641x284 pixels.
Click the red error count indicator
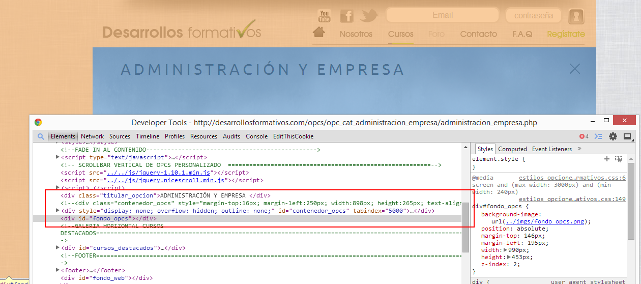pos(584,136)
